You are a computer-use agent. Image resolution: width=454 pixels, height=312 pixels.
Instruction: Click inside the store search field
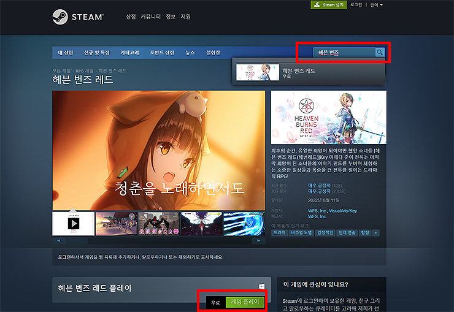click(344, 52)
